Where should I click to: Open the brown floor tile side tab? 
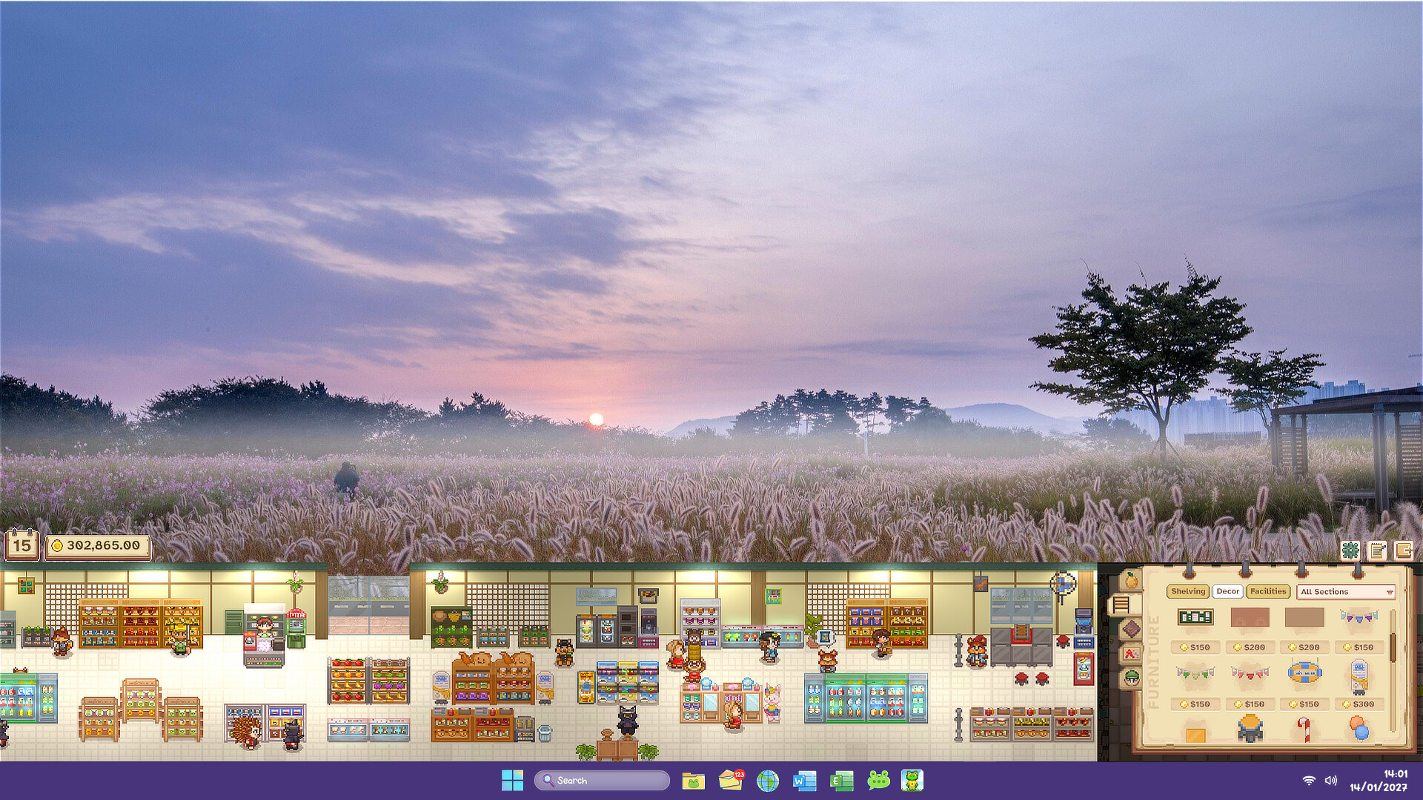[x=1131, y=629]
